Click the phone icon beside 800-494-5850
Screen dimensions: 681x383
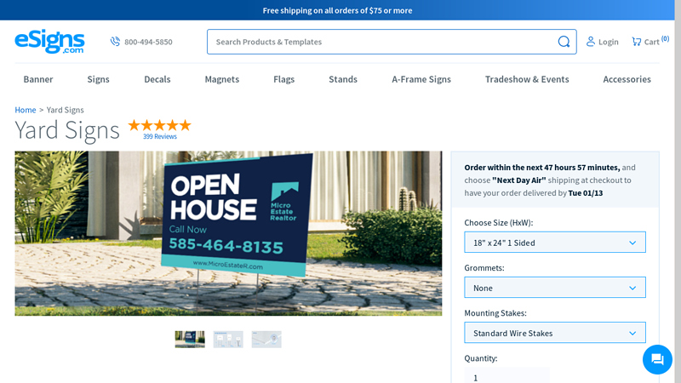click(115, 42)
